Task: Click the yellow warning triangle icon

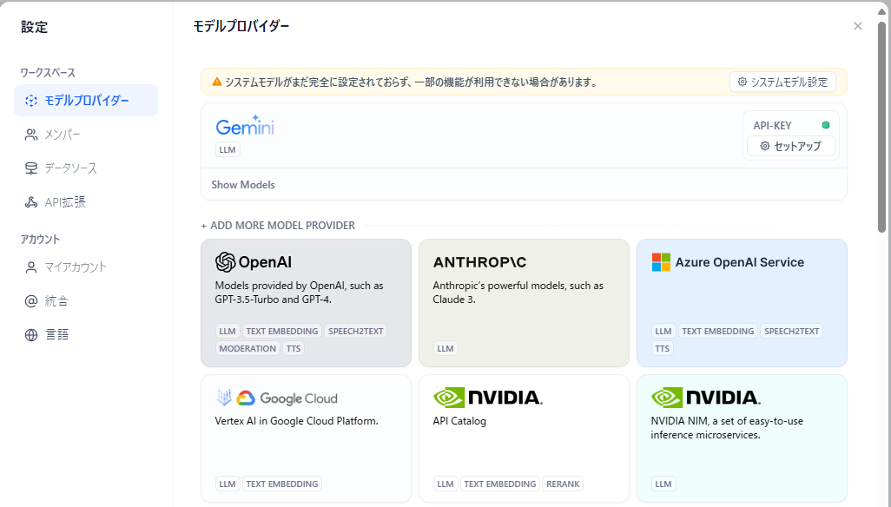Action: coord(216,82)
